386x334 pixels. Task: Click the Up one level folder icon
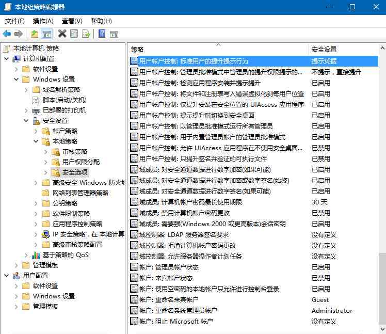click(34, 34)
